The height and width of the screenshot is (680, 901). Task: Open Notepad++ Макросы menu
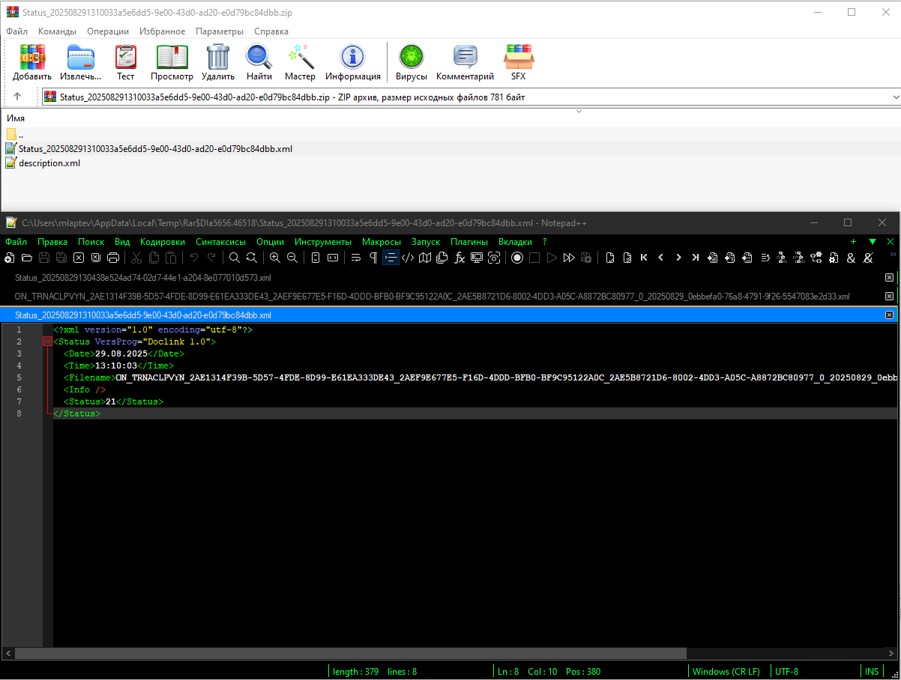point(381,242)
